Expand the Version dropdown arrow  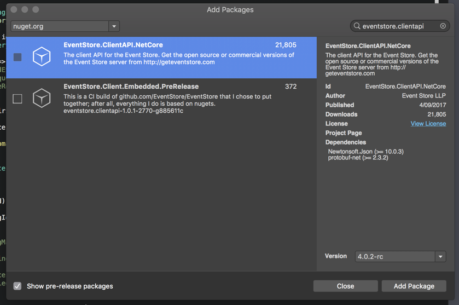[440, 257]
